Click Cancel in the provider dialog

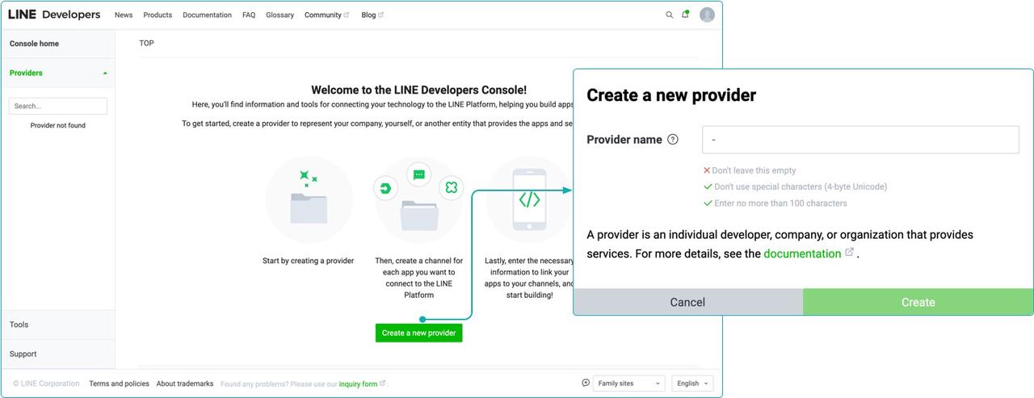pos(687,302)
